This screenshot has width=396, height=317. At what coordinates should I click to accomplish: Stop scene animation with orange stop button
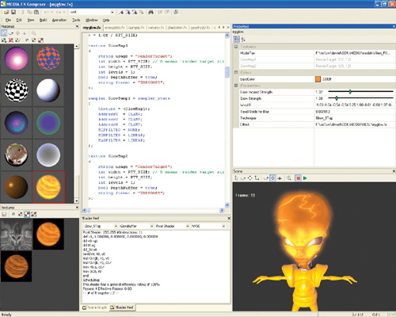tap(298, 178)
